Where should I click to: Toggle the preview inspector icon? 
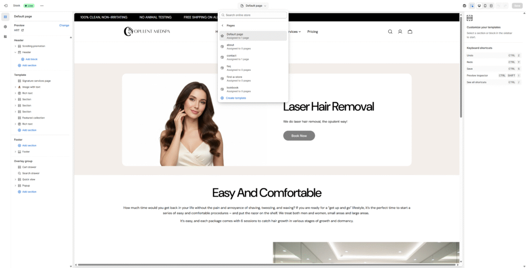472,6
